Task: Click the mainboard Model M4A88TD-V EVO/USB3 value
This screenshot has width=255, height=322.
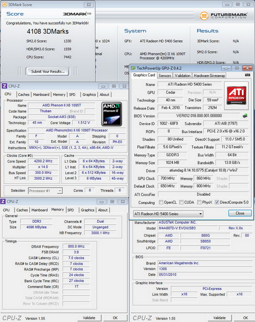Action: (x=188, y=228)
